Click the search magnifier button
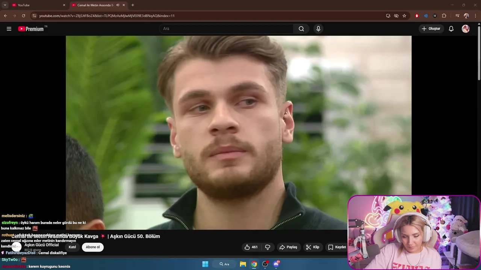Image resolution: width=481 pixels, height=270 pixels. coord(301,29)
